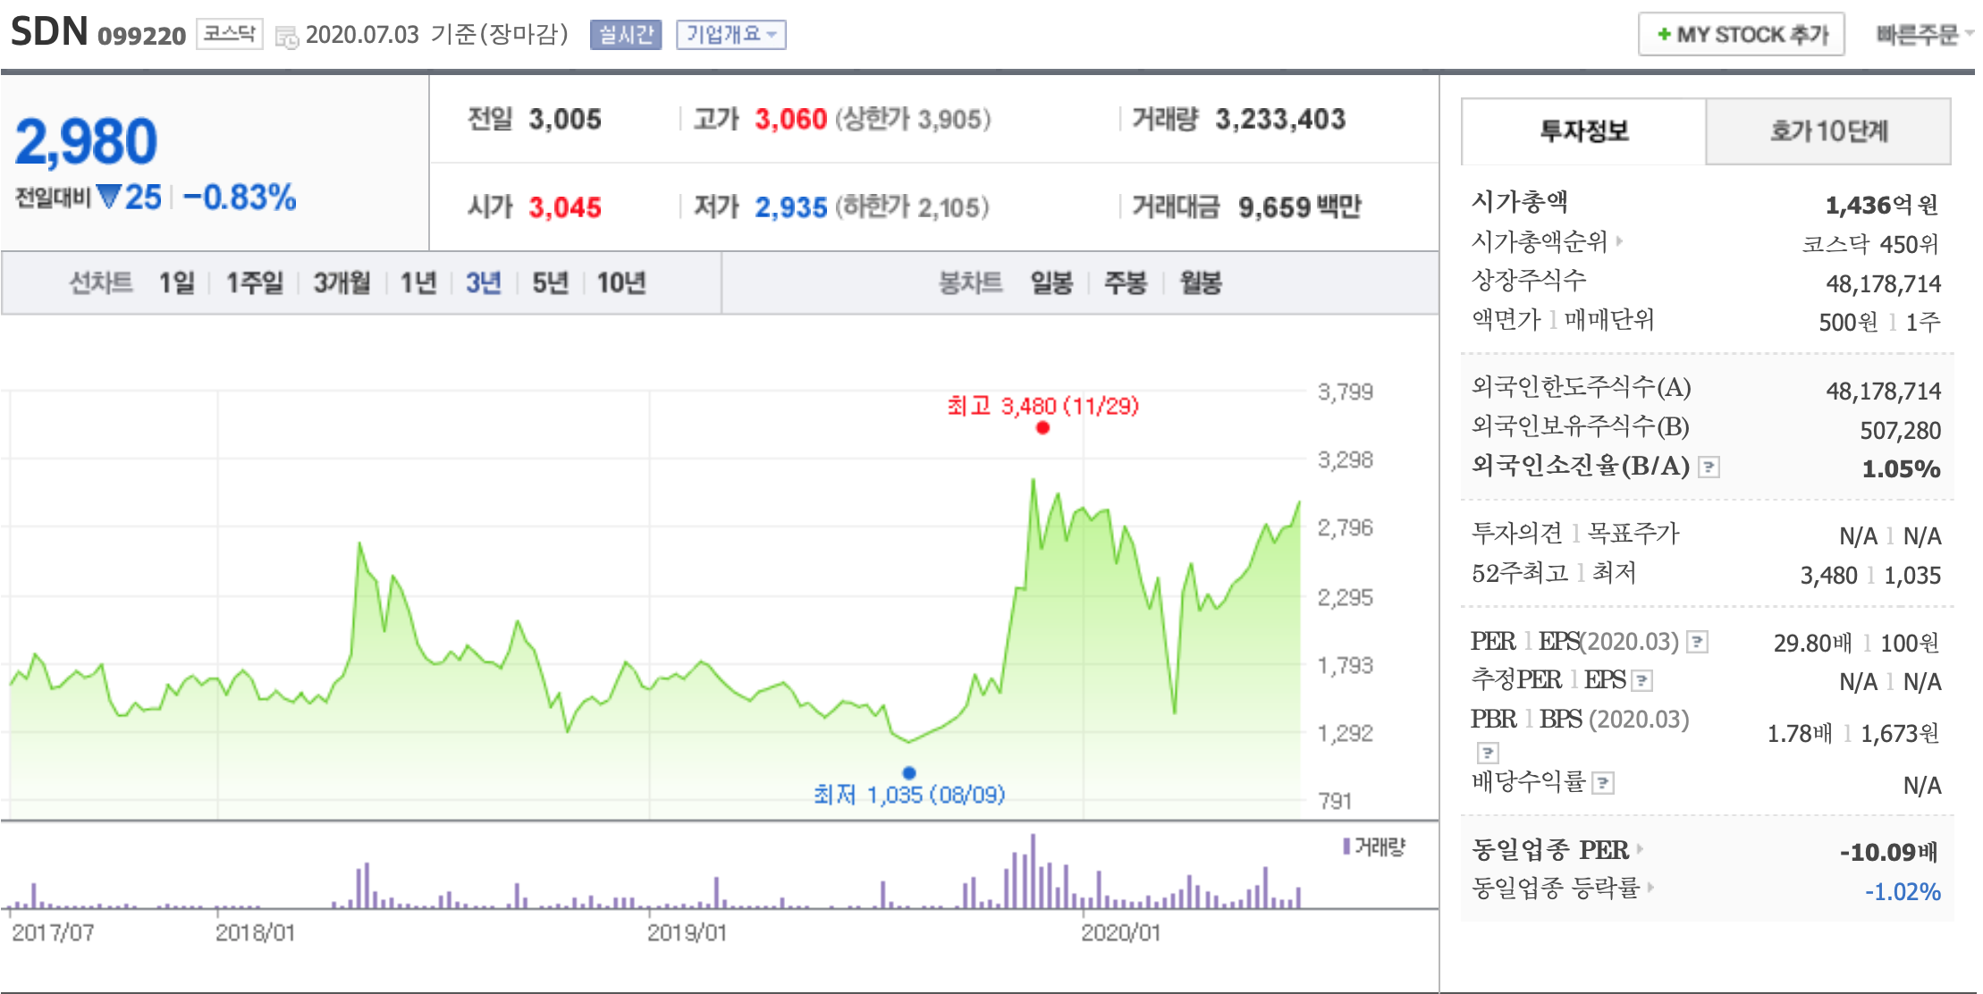Click the 상한가 3,905 limit text
This screenshot has width=1983, height=994.
coord(913,119)
